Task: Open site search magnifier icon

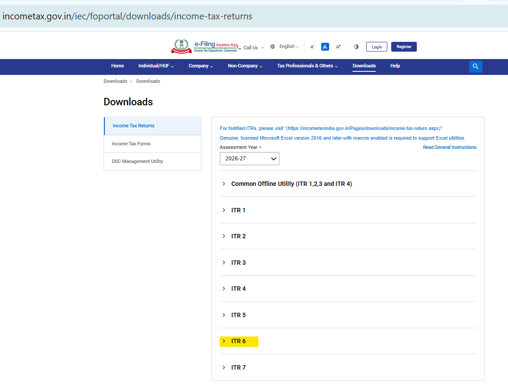Action: click(475, 67)
